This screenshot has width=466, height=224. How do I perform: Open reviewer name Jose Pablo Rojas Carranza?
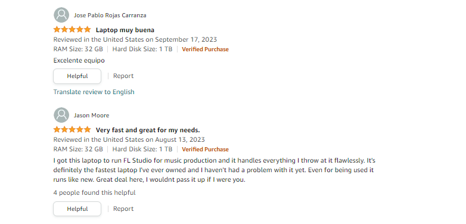pos(110,15)
